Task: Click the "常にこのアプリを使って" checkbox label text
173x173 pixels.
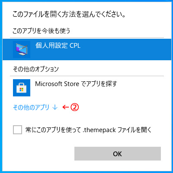Action: [x=53, y=130]
